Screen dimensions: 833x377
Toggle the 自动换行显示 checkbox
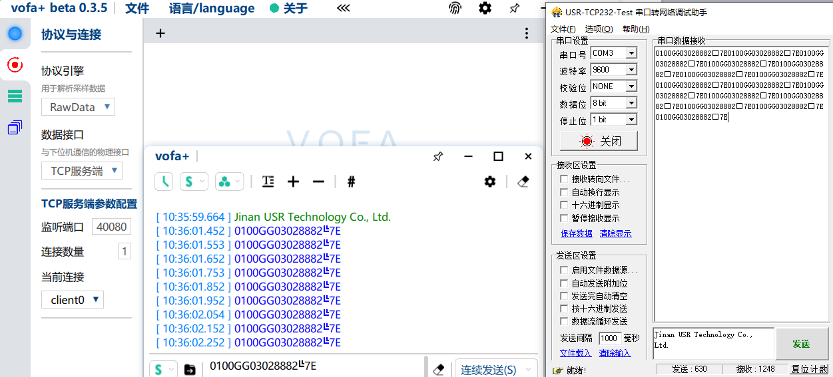[x=564, y=192]
